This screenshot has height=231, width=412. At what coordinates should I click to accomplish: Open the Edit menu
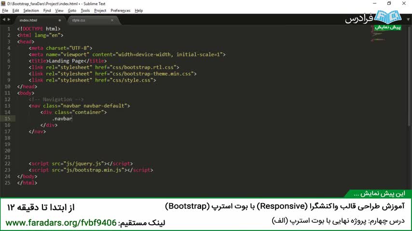click(15, 11)
